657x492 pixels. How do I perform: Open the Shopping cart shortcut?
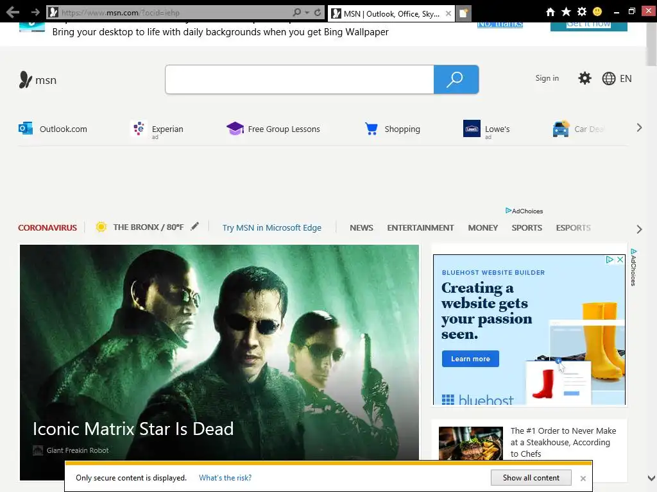[392, 129]
